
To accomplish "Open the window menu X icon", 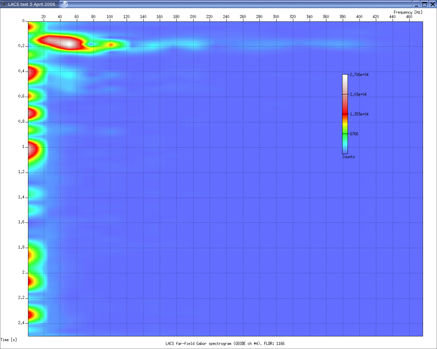I will coord(4,4).
